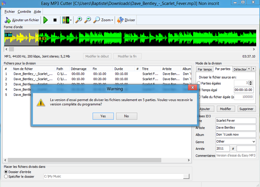Open the Genre dropdown showing Other

(236, 141)
